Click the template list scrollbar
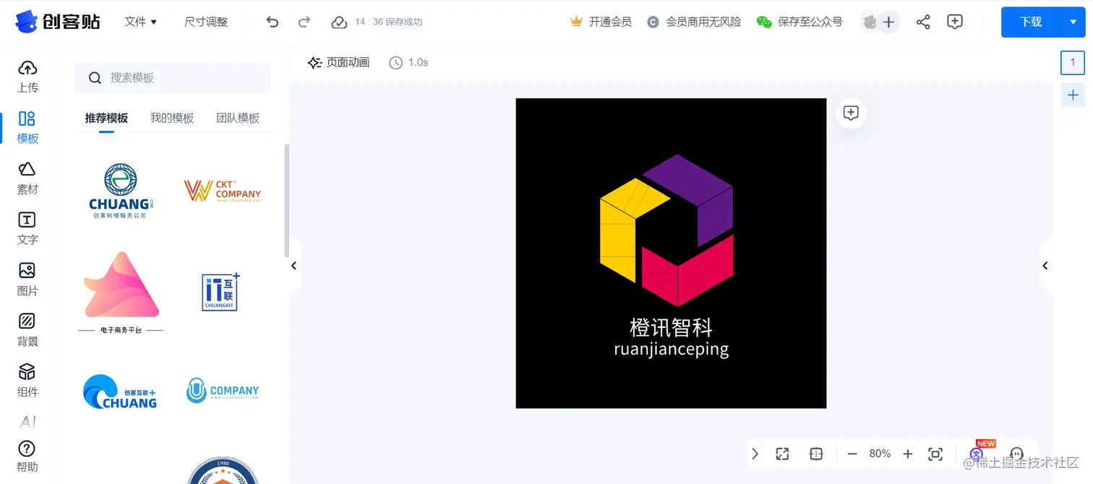The image size is (1093, 484). click(x=286, y=201)
